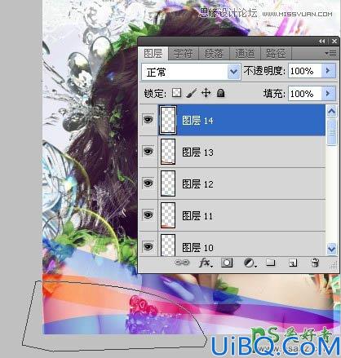
Task: Delete layer with the trash icon
Action: tap(315, 263)
